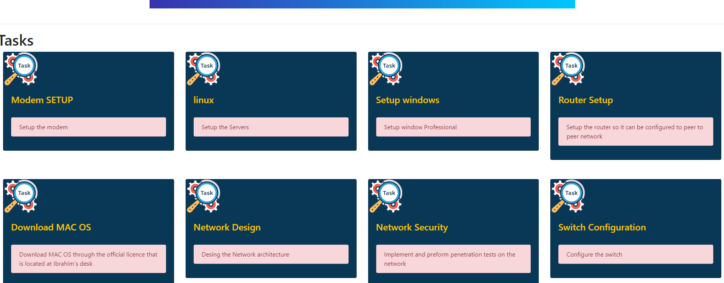
Task: Click 'Desing the Network architecture' description
Action: [x=271, y=254]
